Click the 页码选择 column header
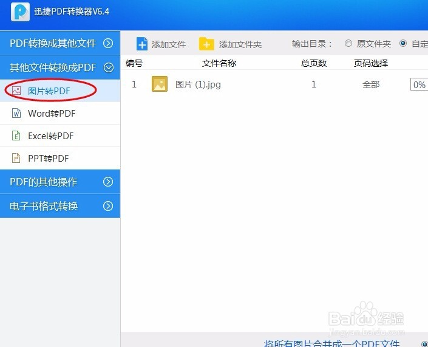This screenshot has height=347, width=428. [x=371, y=63]
